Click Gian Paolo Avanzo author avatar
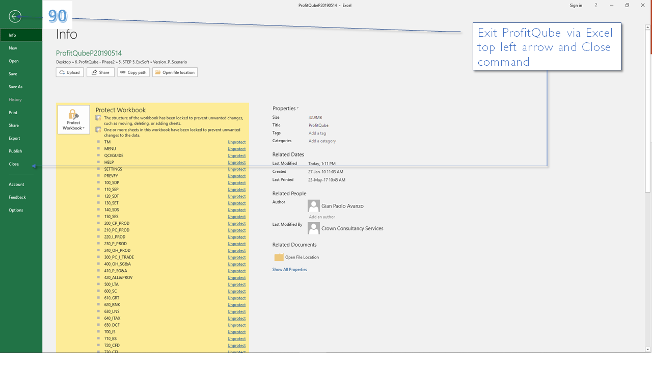This screenshot has height=367, width=652. pos(314,206)
